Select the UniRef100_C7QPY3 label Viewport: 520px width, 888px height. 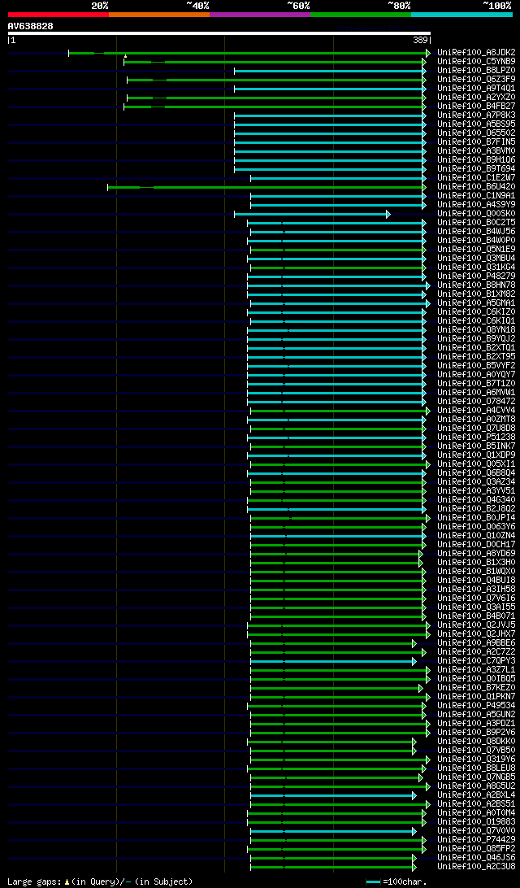tap(476, 661)
